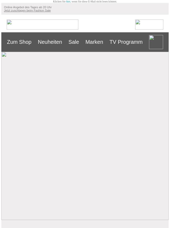Click the light grey strip below banner
This screenshot has height=228, width=170.
click(x=85, y=224)
